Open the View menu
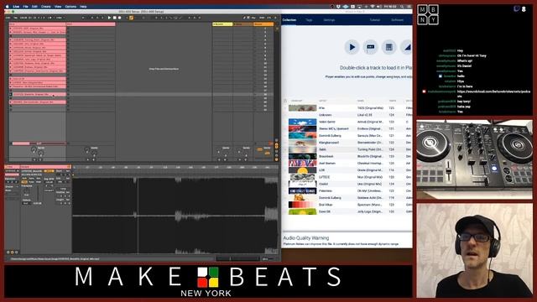537x302 pixels. 58,7
